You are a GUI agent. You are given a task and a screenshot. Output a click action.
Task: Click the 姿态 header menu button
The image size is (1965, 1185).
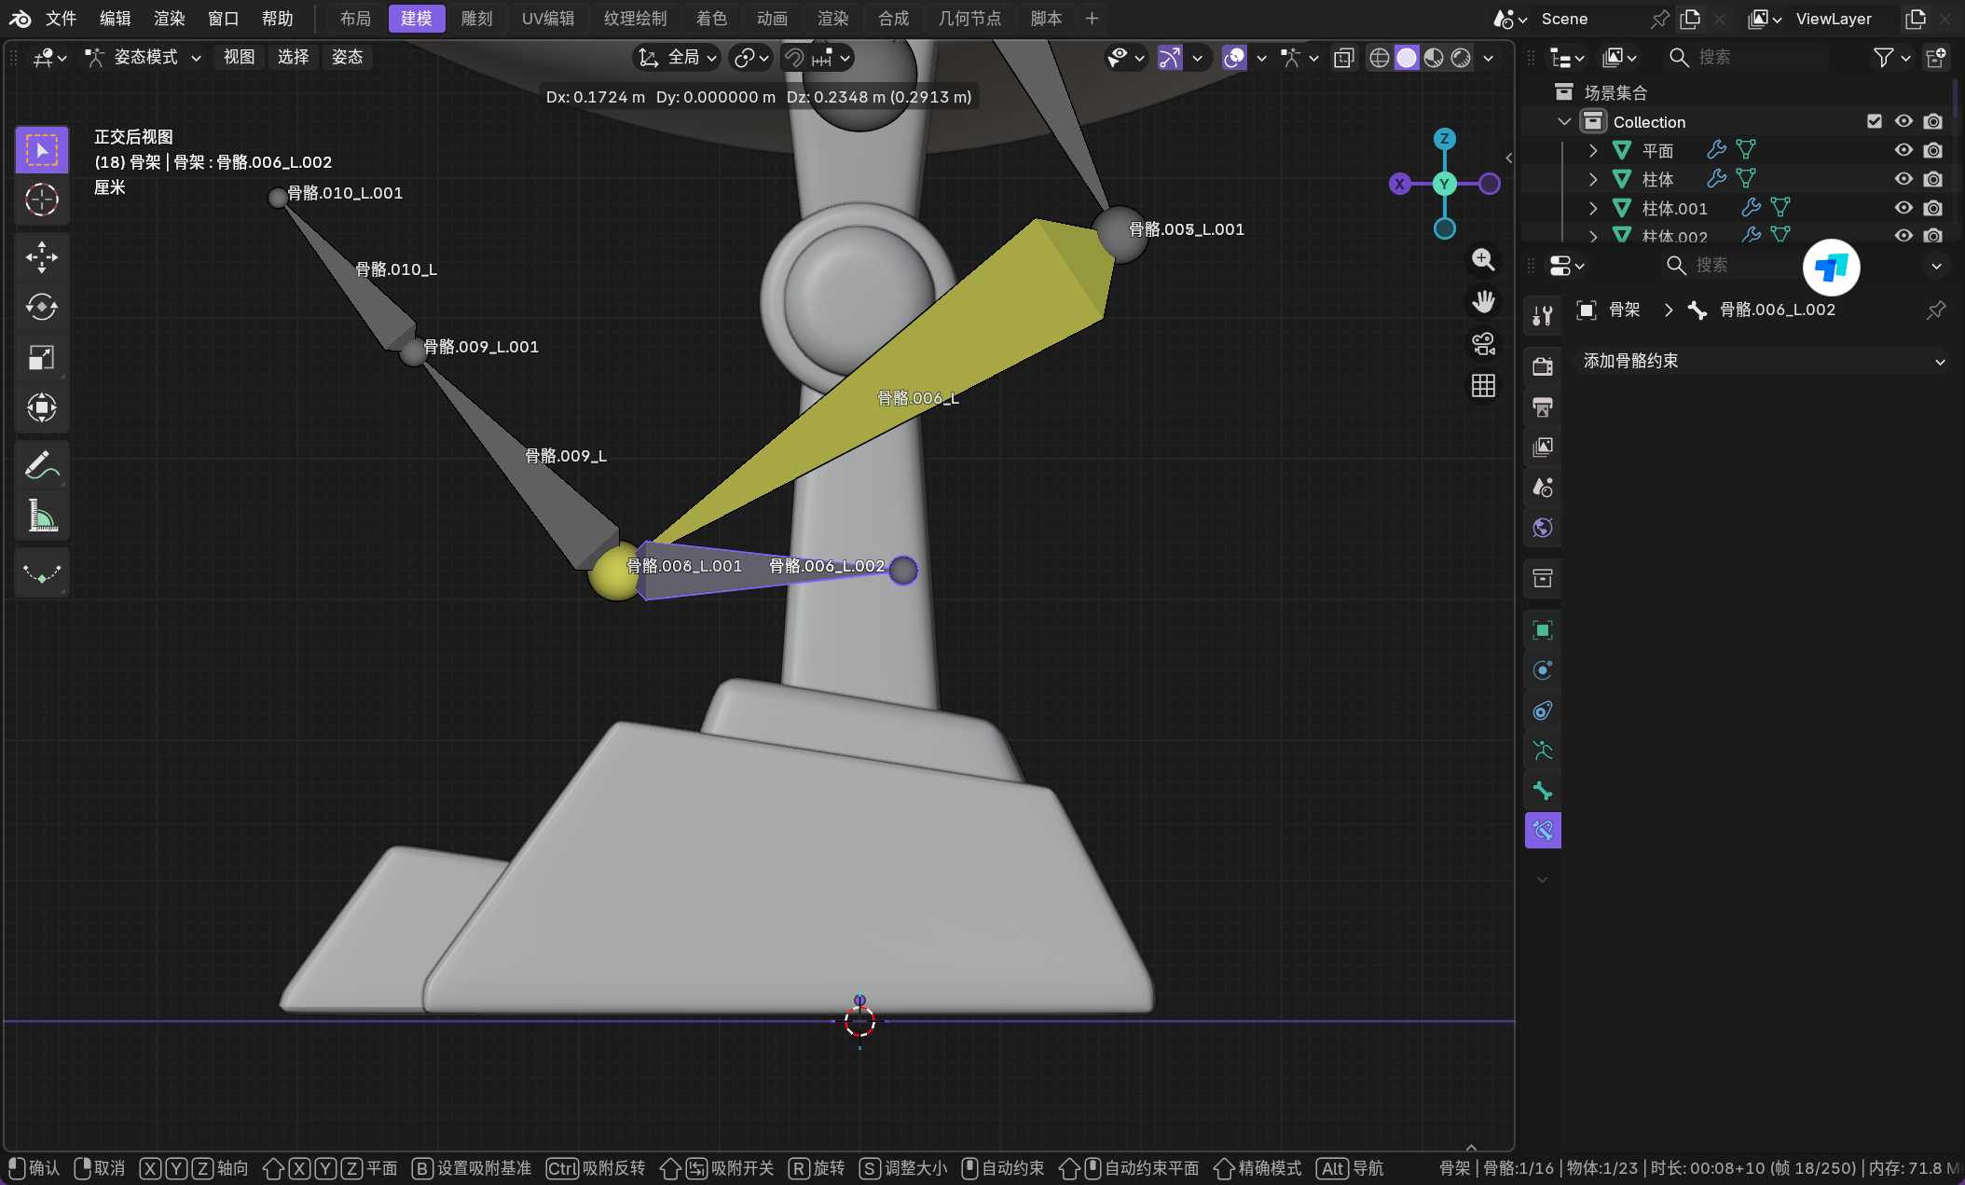(347, 57)
